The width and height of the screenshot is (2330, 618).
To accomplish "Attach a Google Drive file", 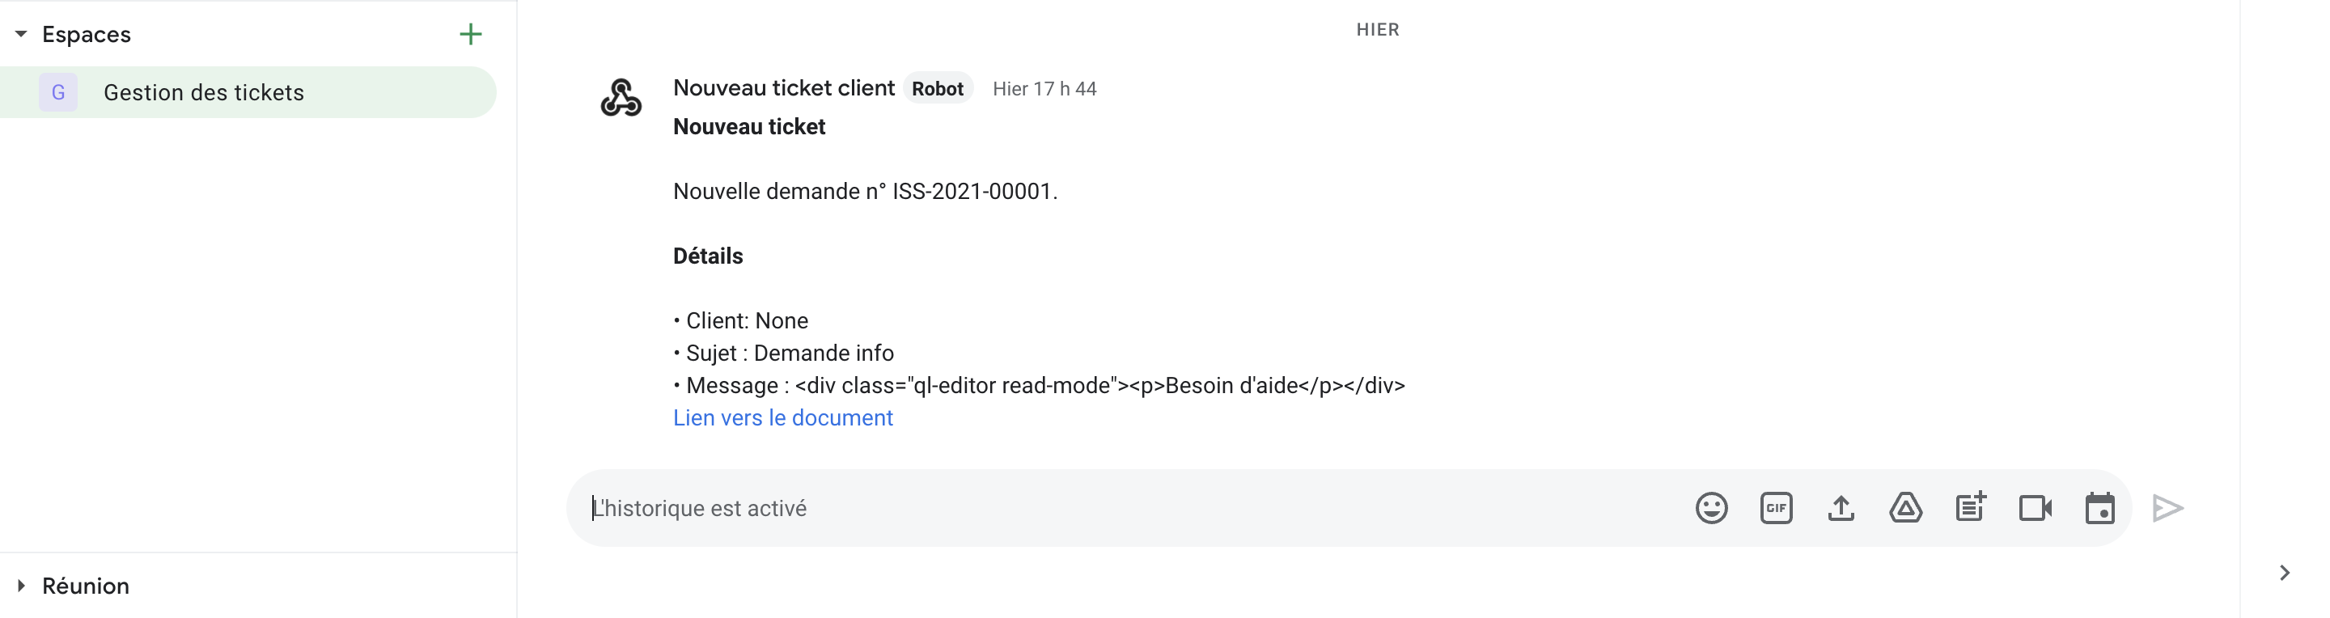I will [1905, 508].
